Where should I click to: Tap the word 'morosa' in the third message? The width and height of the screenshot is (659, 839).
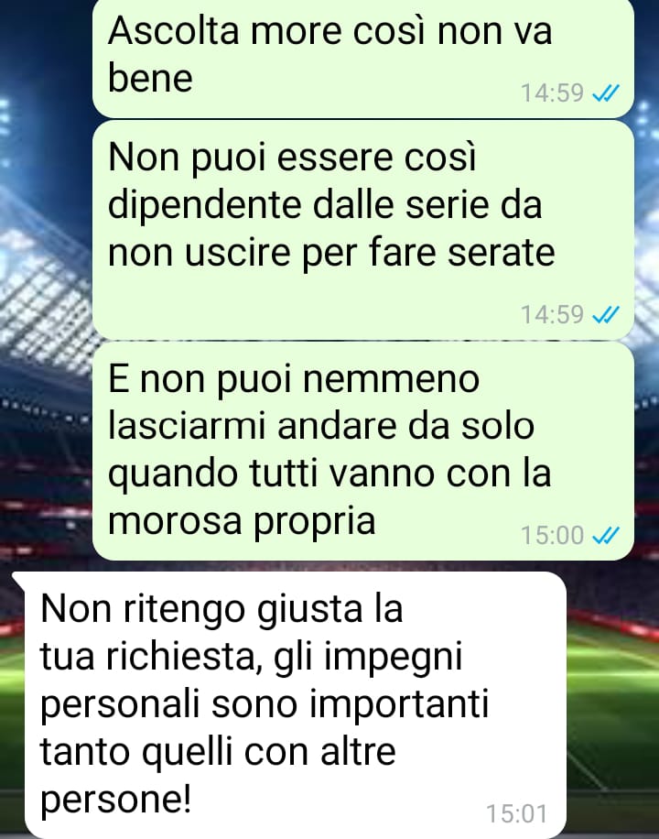(175, 521)
